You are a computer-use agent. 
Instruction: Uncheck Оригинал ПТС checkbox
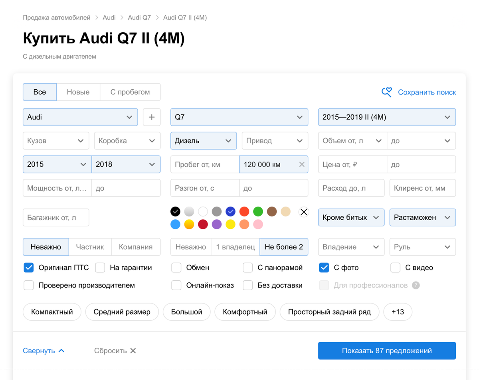tap(29, 268)
